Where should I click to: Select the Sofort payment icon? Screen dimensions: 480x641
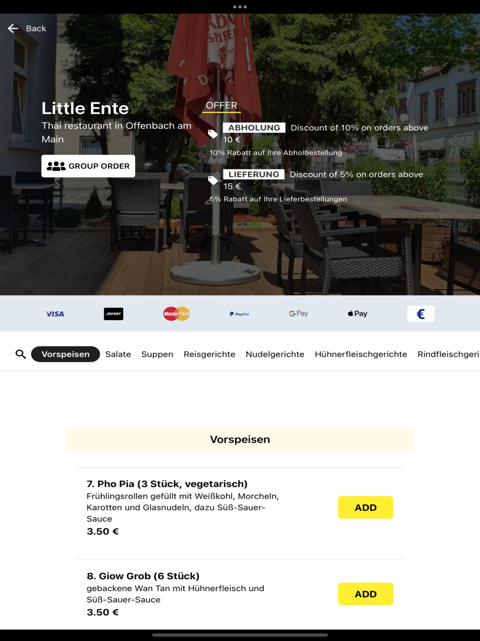pyautogui.click(x=114, y=314)
